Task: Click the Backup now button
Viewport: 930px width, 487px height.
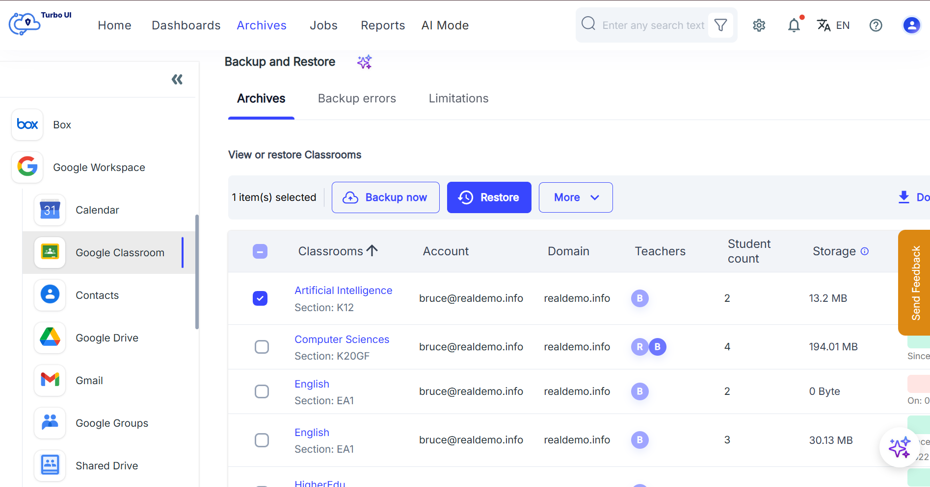Action: [385, 197]
